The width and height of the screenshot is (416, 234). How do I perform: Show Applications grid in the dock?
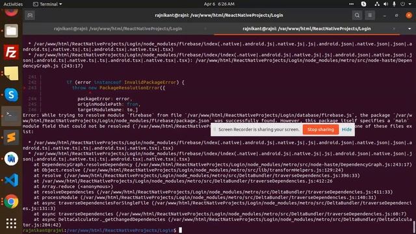[11, 224]
